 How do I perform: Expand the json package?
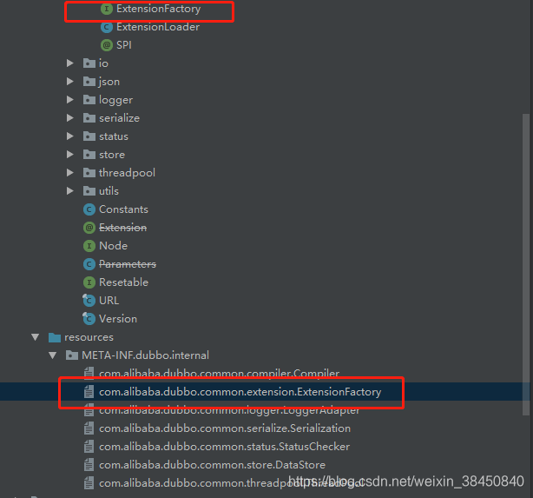[x=70, y=81]
